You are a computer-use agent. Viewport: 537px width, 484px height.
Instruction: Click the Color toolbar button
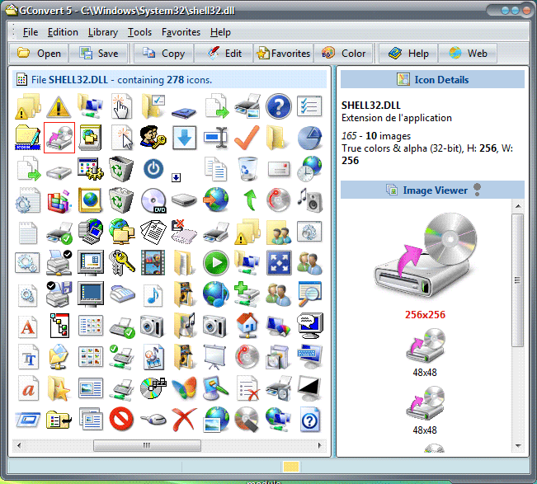click(343, 54)
